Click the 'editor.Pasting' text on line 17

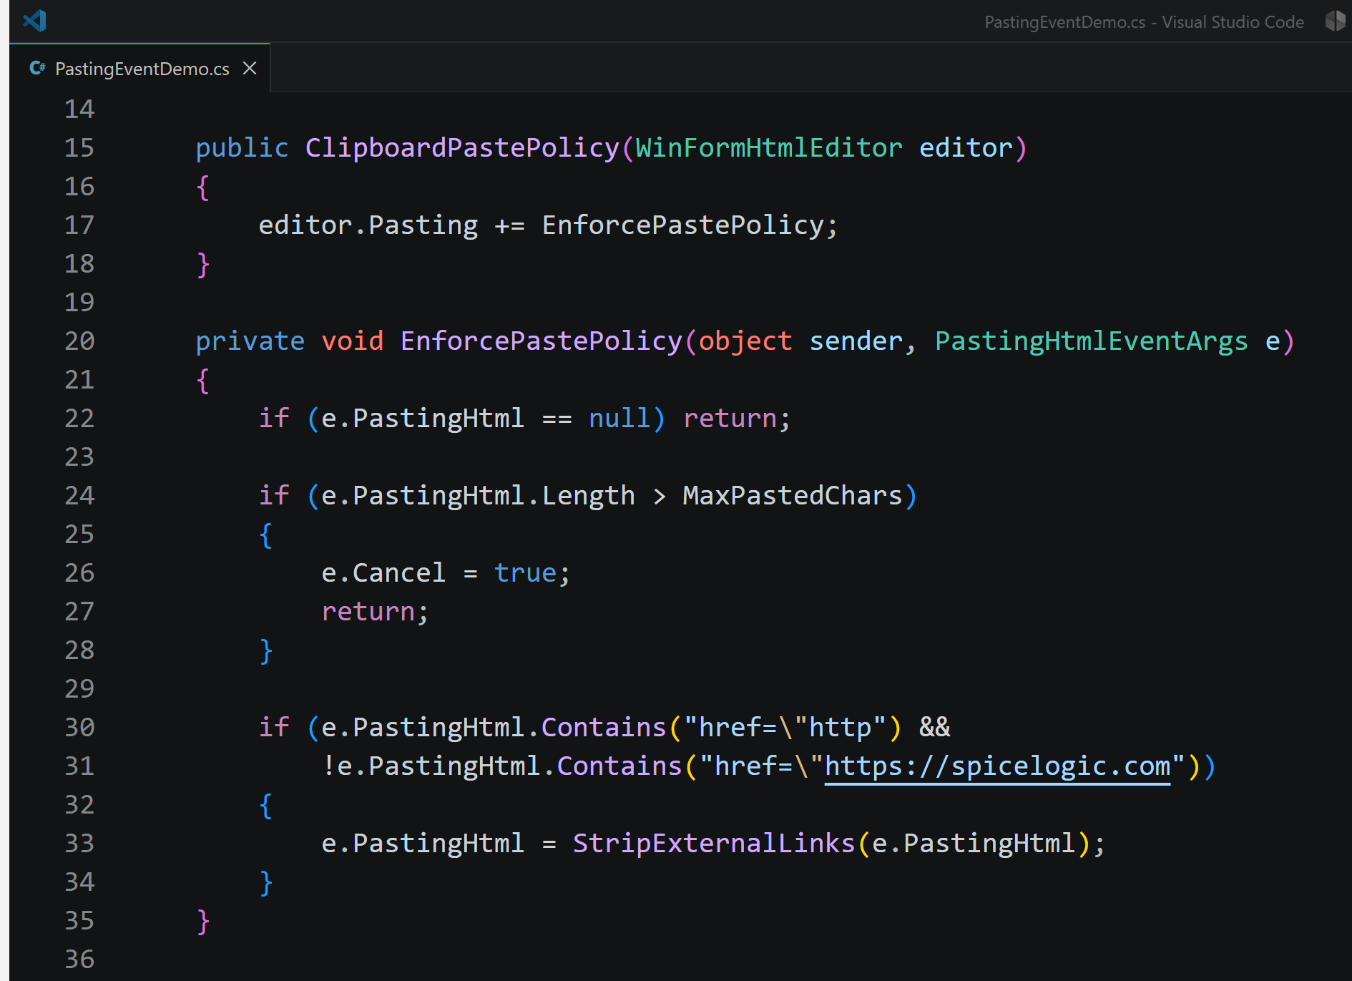pyautogui.click(x=368, y=225)
